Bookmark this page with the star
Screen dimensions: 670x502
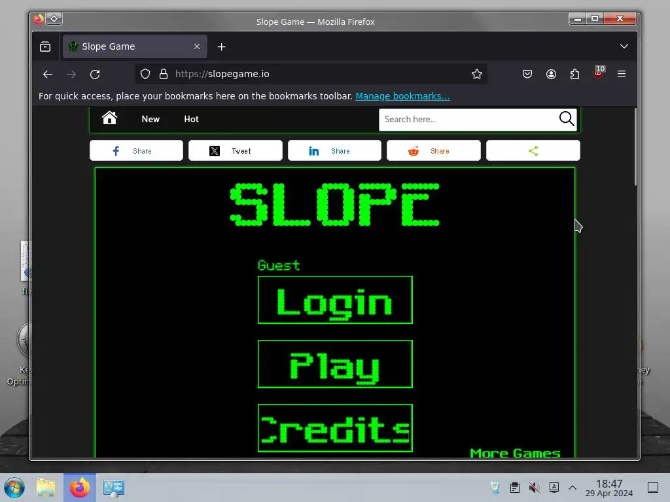tap(477, 75)
